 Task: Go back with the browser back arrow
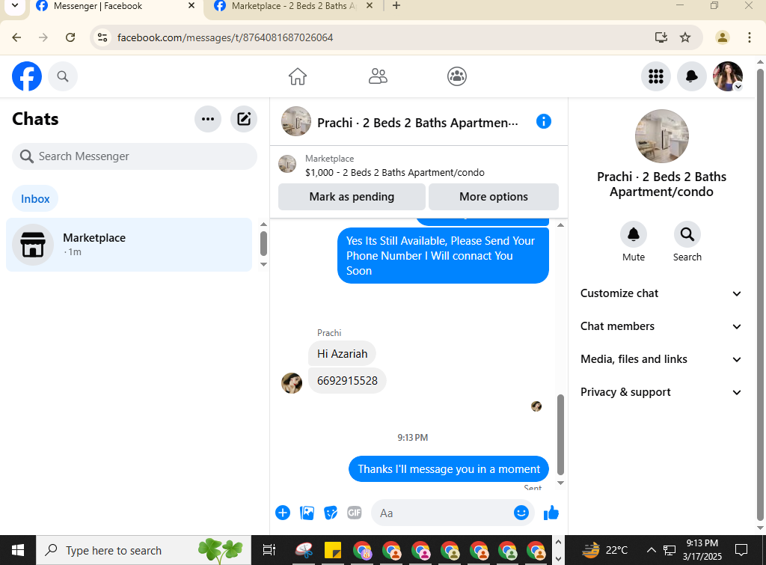pos(16,37)
